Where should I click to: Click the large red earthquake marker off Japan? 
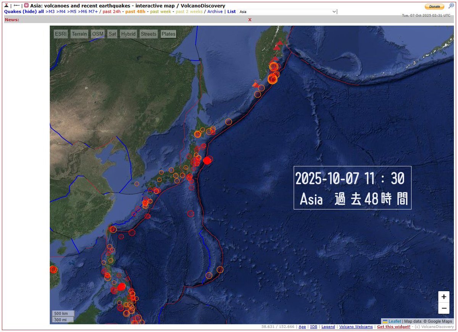[x=207, y=160]
